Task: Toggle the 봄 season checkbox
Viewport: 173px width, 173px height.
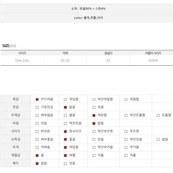Action: [37, 156]
